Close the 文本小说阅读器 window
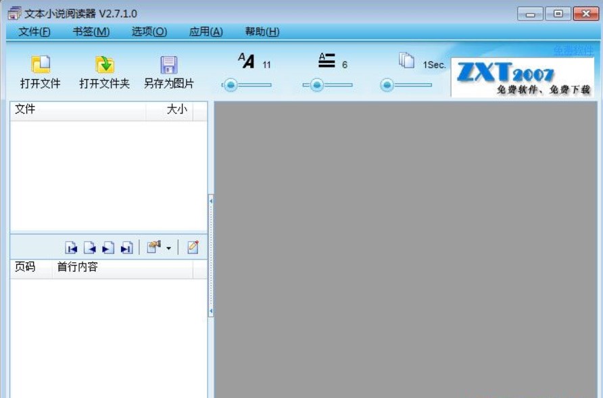 (585, 14)
